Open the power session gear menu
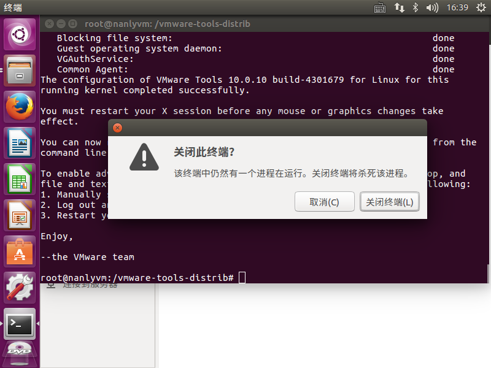 (481, 7)
